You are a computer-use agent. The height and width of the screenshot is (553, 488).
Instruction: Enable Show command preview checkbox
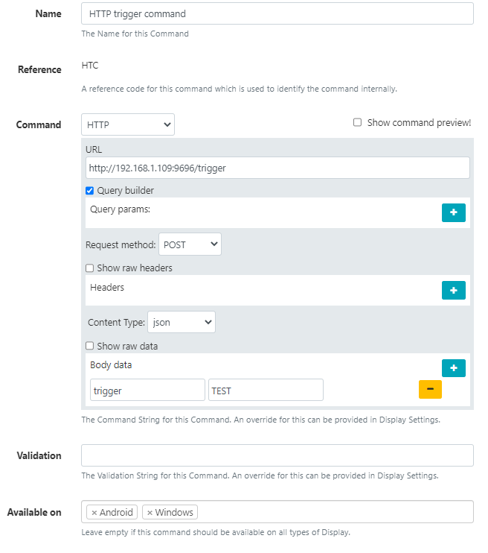[x=358, y=123]
